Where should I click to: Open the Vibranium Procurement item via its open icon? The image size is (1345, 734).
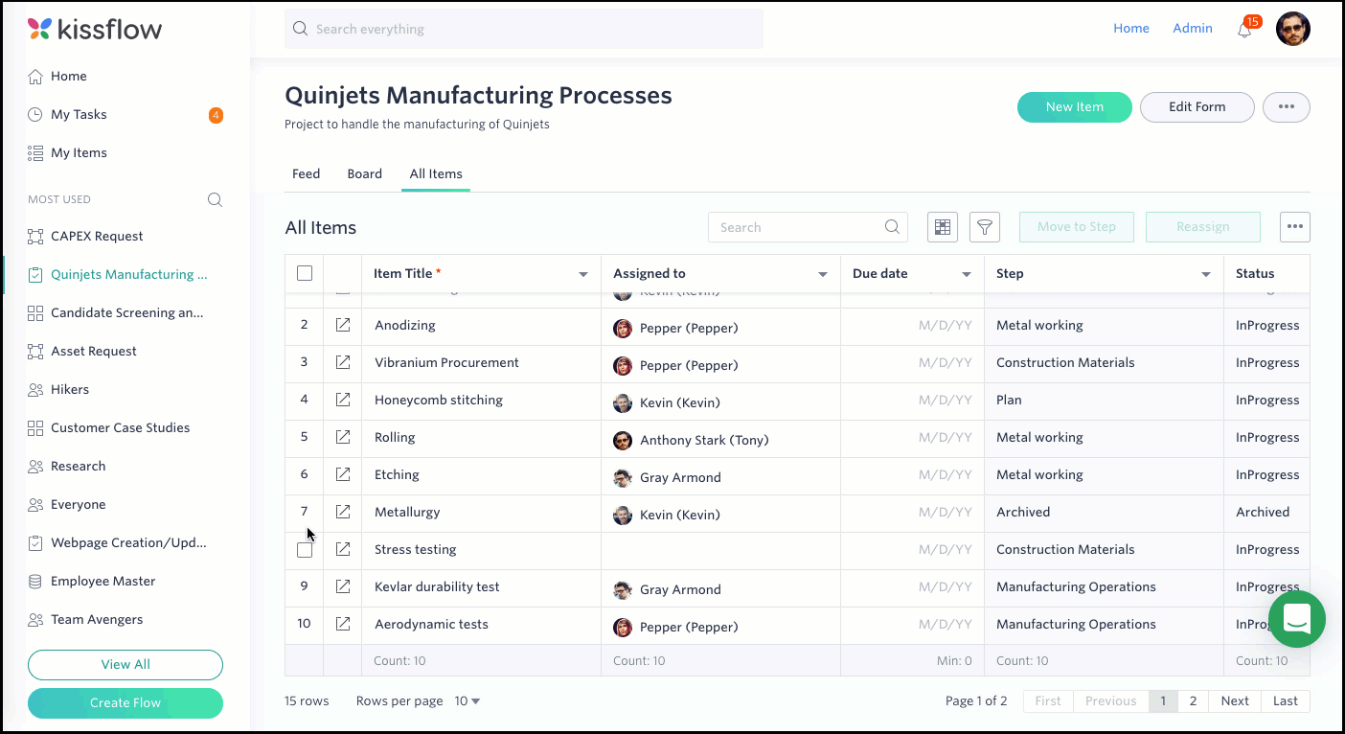(343, 362)
